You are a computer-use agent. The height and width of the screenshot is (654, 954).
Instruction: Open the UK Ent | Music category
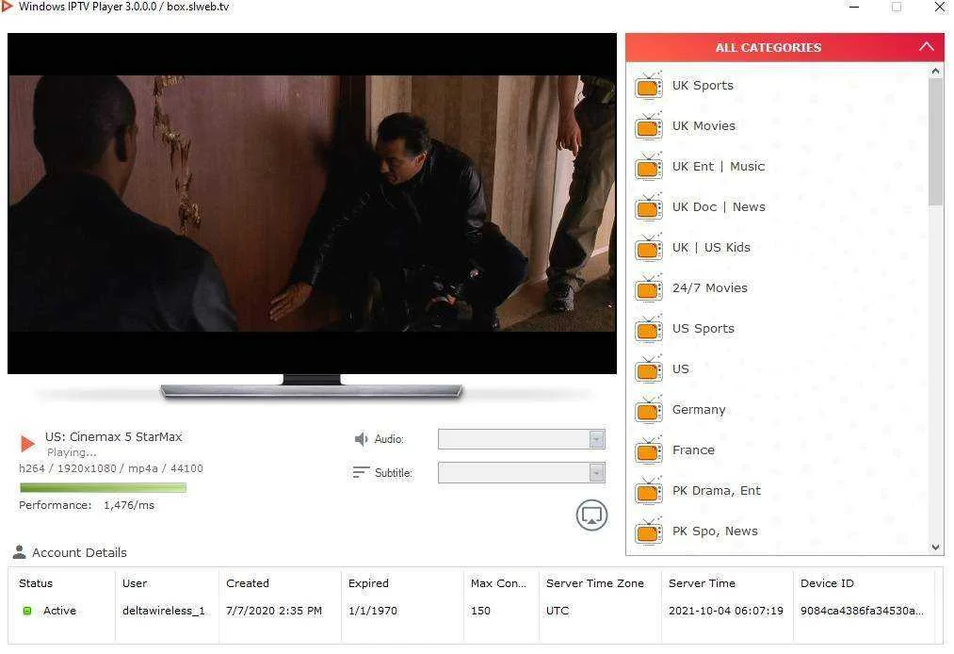click(x=718, y=166)
